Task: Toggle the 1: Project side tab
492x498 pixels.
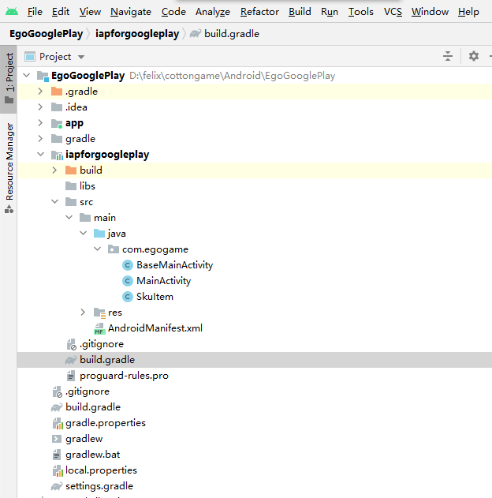Action: coord(9,78)
